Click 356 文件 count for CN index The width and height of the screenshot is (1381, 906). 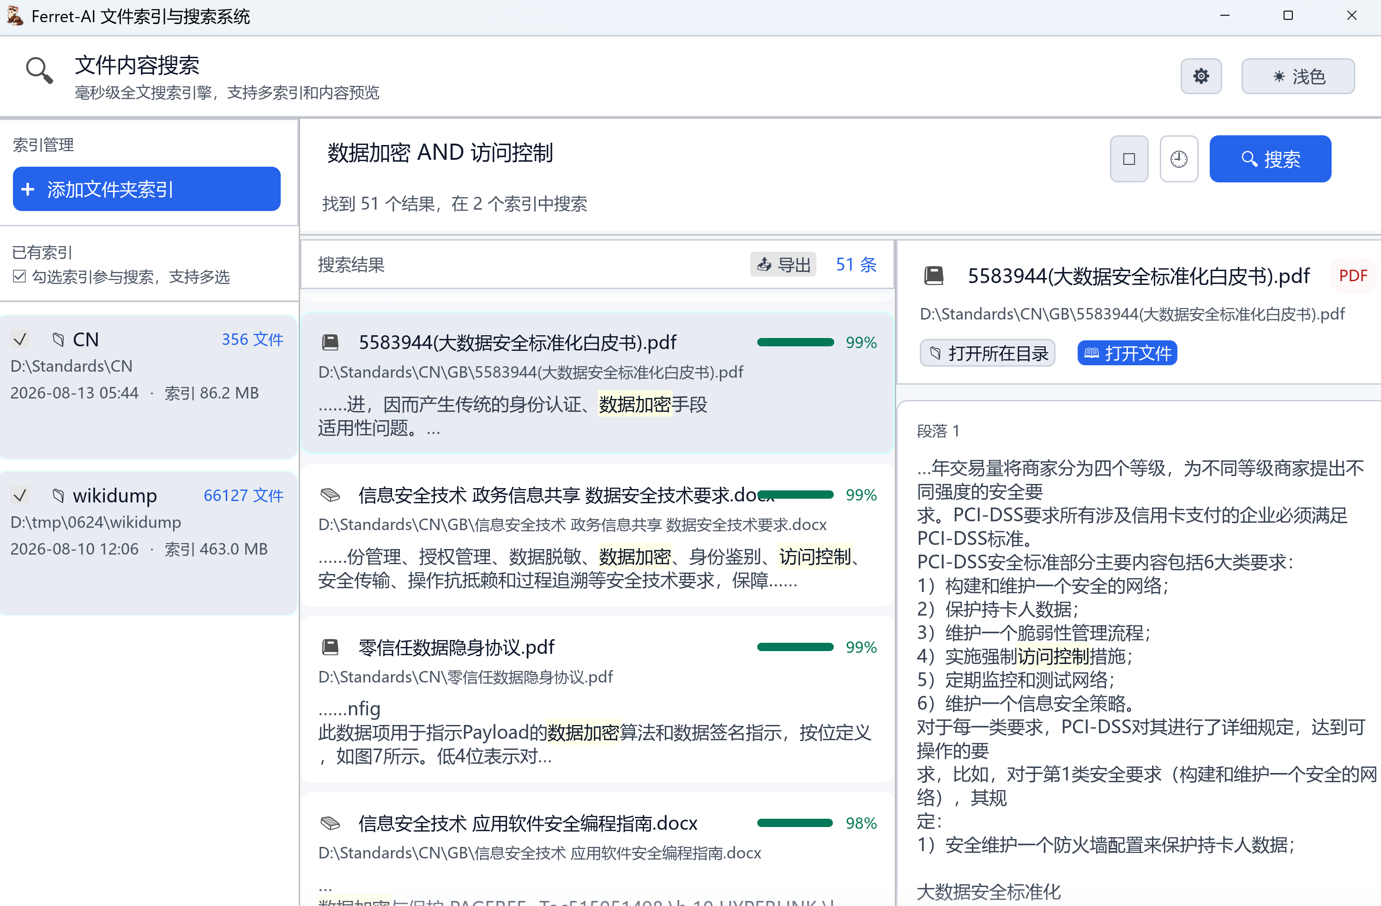pyautogui.click(x=253, y=339)
